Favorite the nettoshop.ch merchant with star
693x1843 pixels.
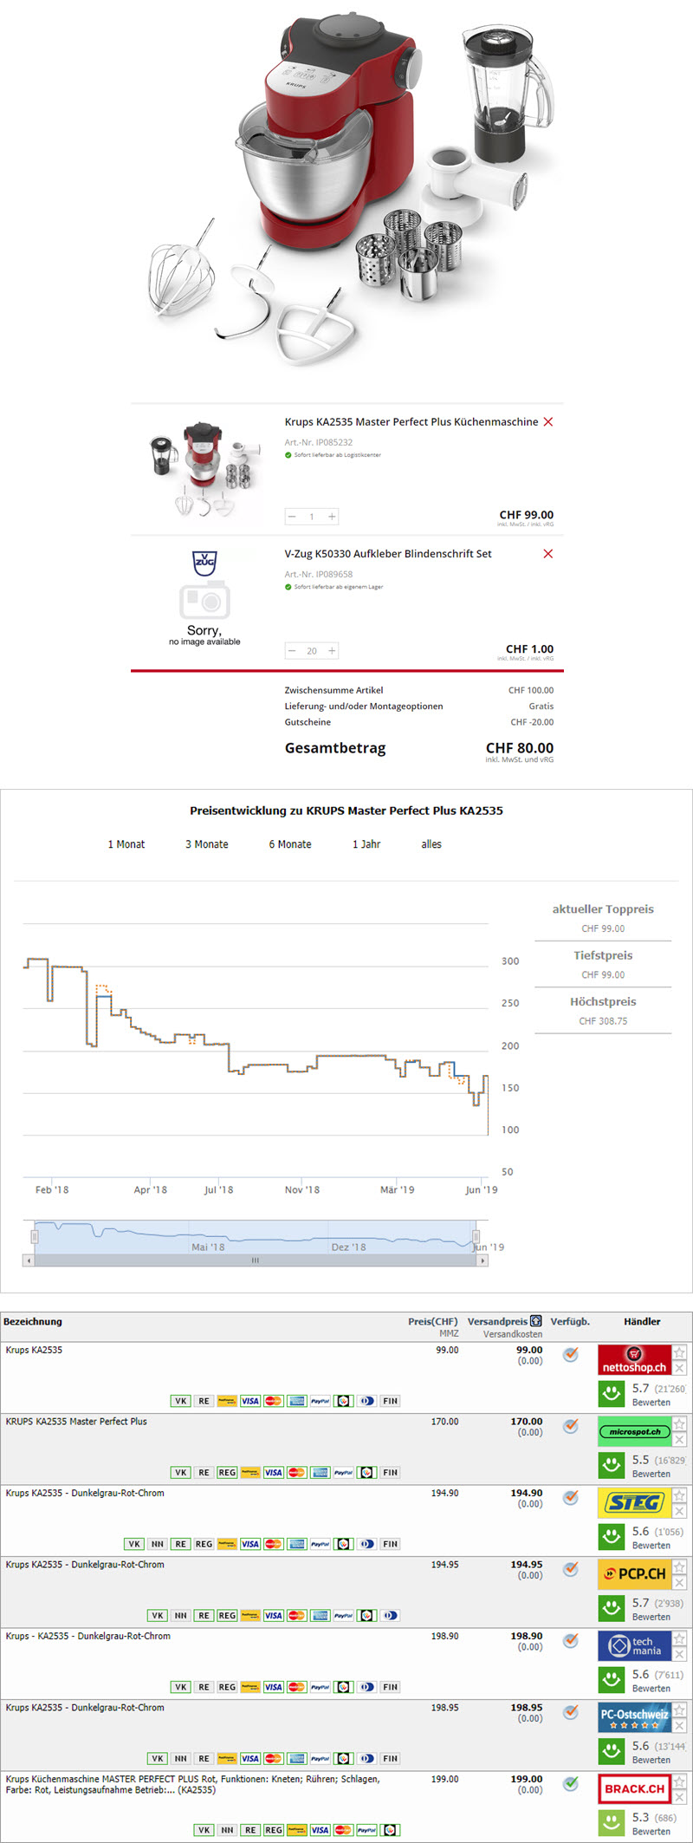click(x=680, y=1352)
